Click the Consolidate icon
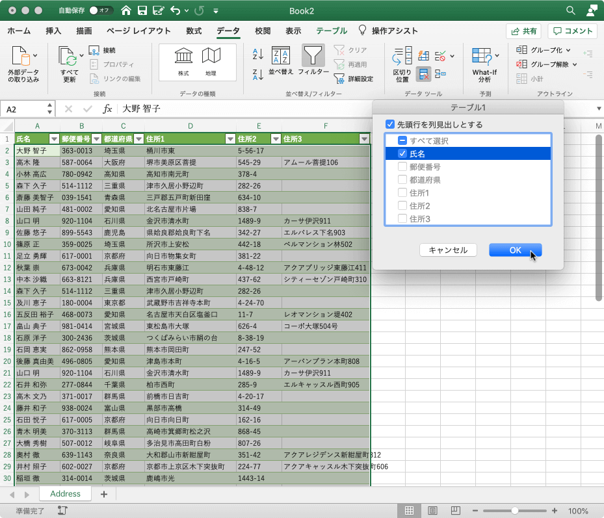The image size is (604, 518). pyautogui.click(x=440, y=73)
